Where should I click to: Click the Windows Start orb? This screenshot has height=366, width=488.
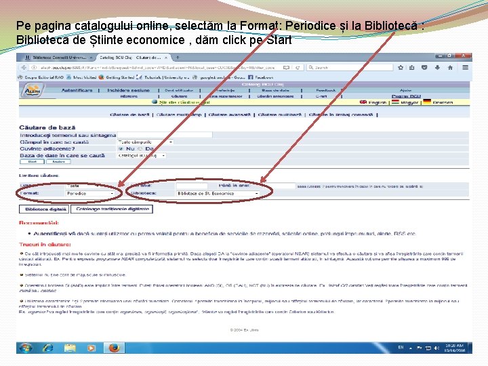click(26, 348)
